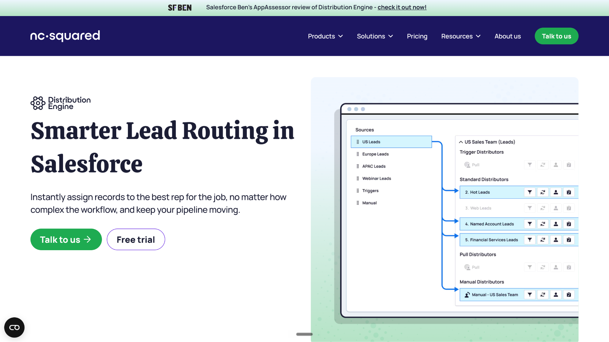
Task: Click the refresh icon for Manual - US Sales Team
Action: (x=543, y=295)
